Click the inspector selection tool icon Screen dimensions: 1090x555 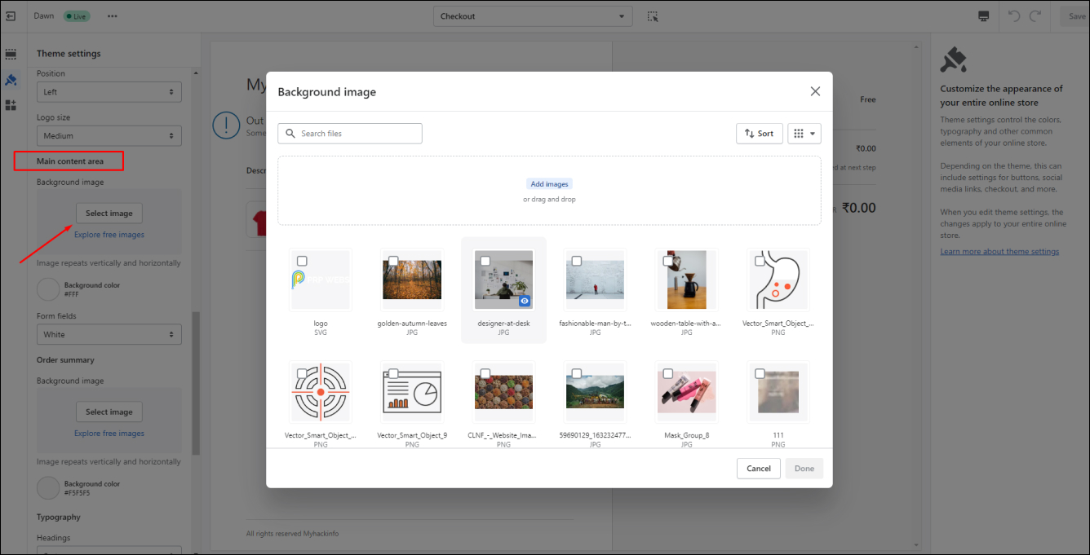[652, 16]
